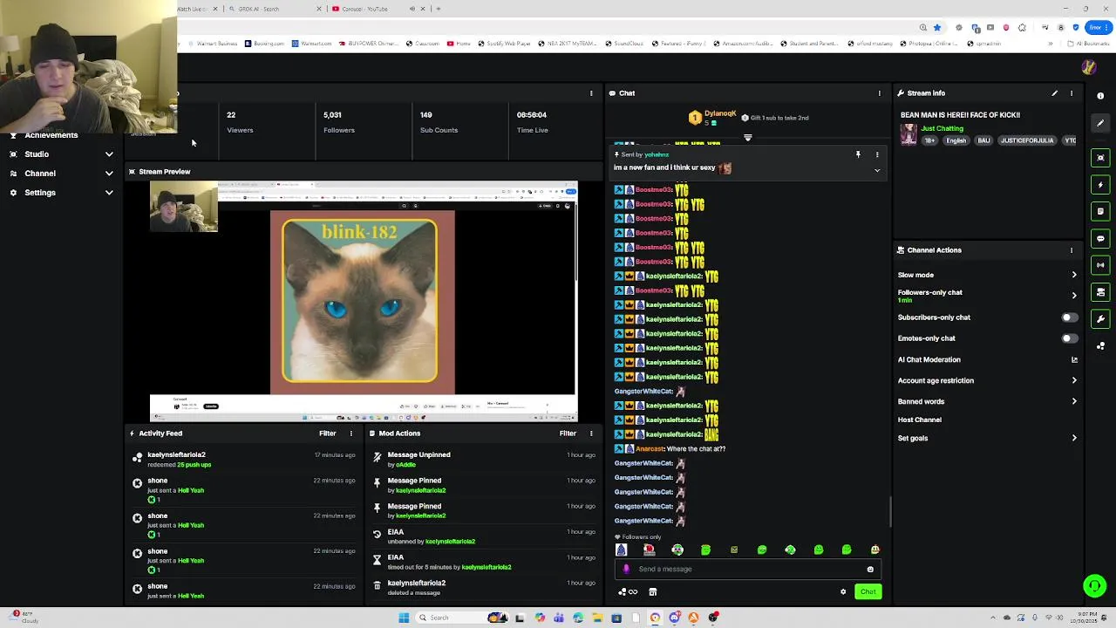Open the shop icon below message box
Image resolution: width=1116 pixels, height=628 pixels.
coord(652,592)
